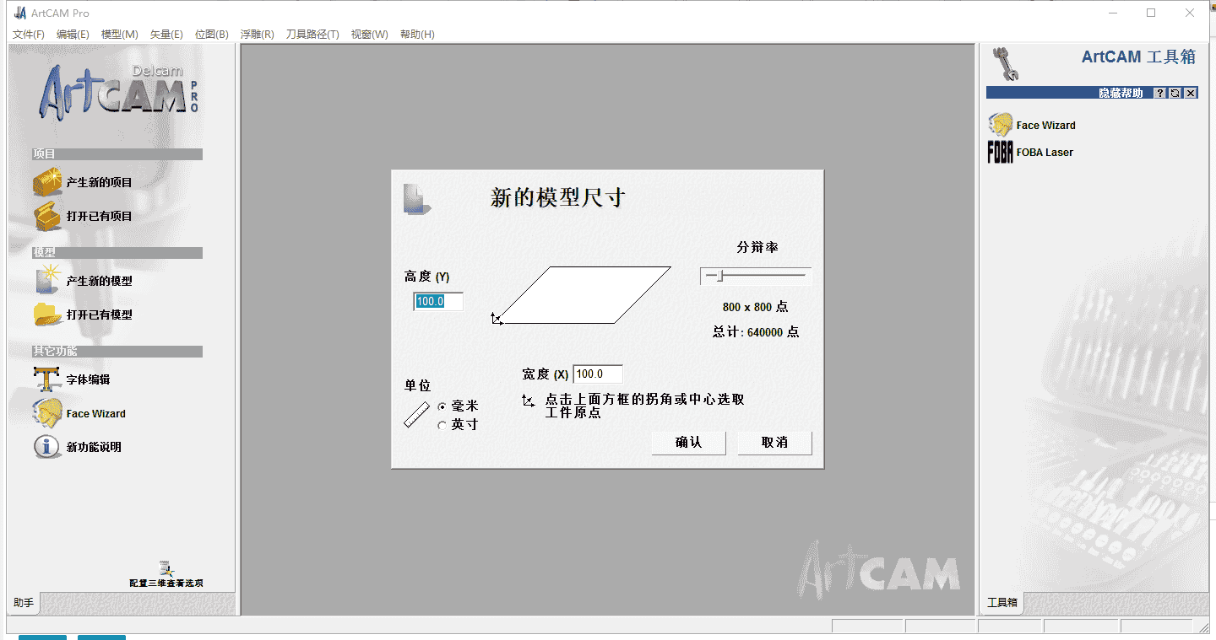Open the 矢量(E) menu

tap(166, 35)
